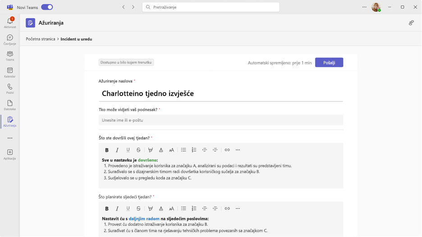
Task: Expand more formatting options in the first editor
Action: [238, 150]
